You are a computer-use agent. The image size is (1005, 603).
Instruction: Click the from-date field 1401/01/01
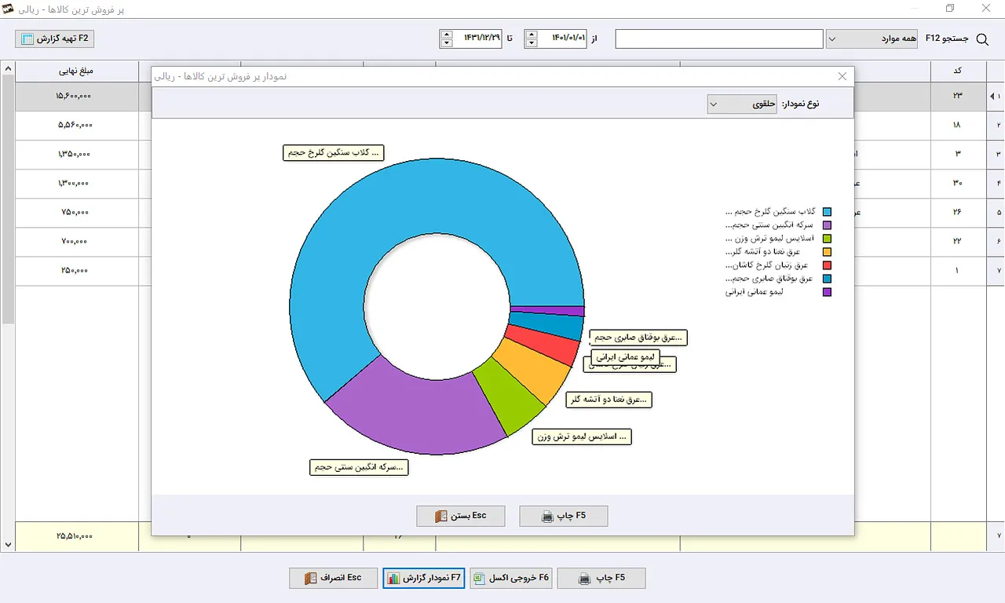click(x=562, y=38)
